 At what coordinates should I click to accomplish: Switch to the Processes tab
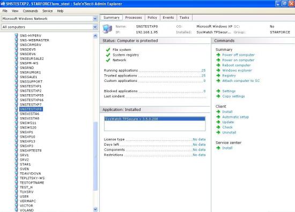pyautogui.click(x=134, y=18)
